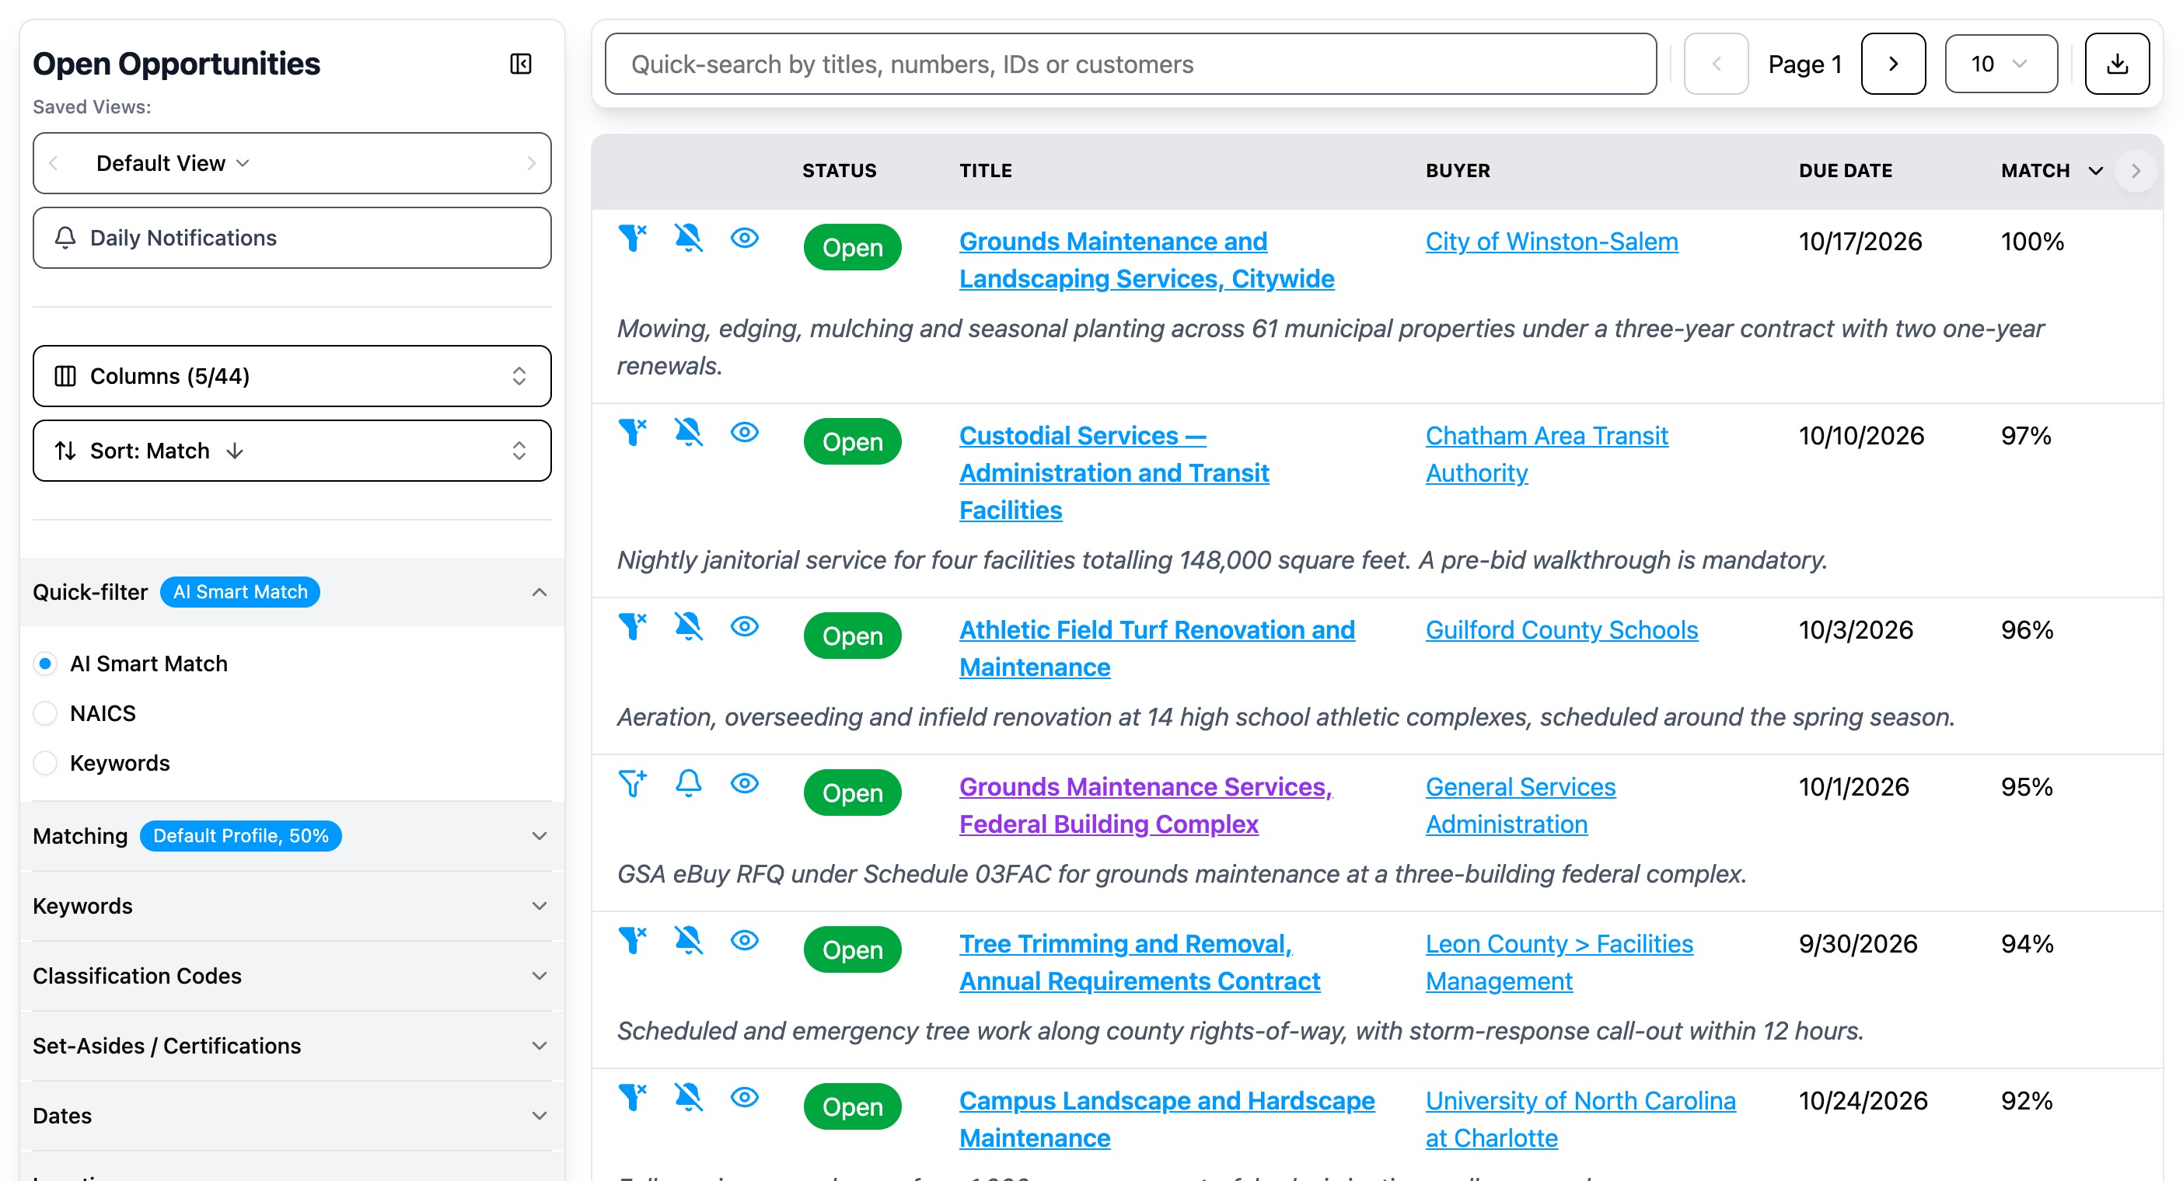Open page size 10 dropdown

tap(2000, 64)
